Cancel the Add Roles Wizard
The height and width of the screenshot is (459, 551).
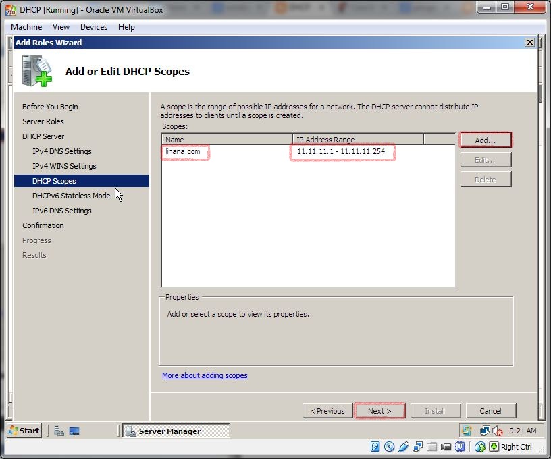click(491, 411)
